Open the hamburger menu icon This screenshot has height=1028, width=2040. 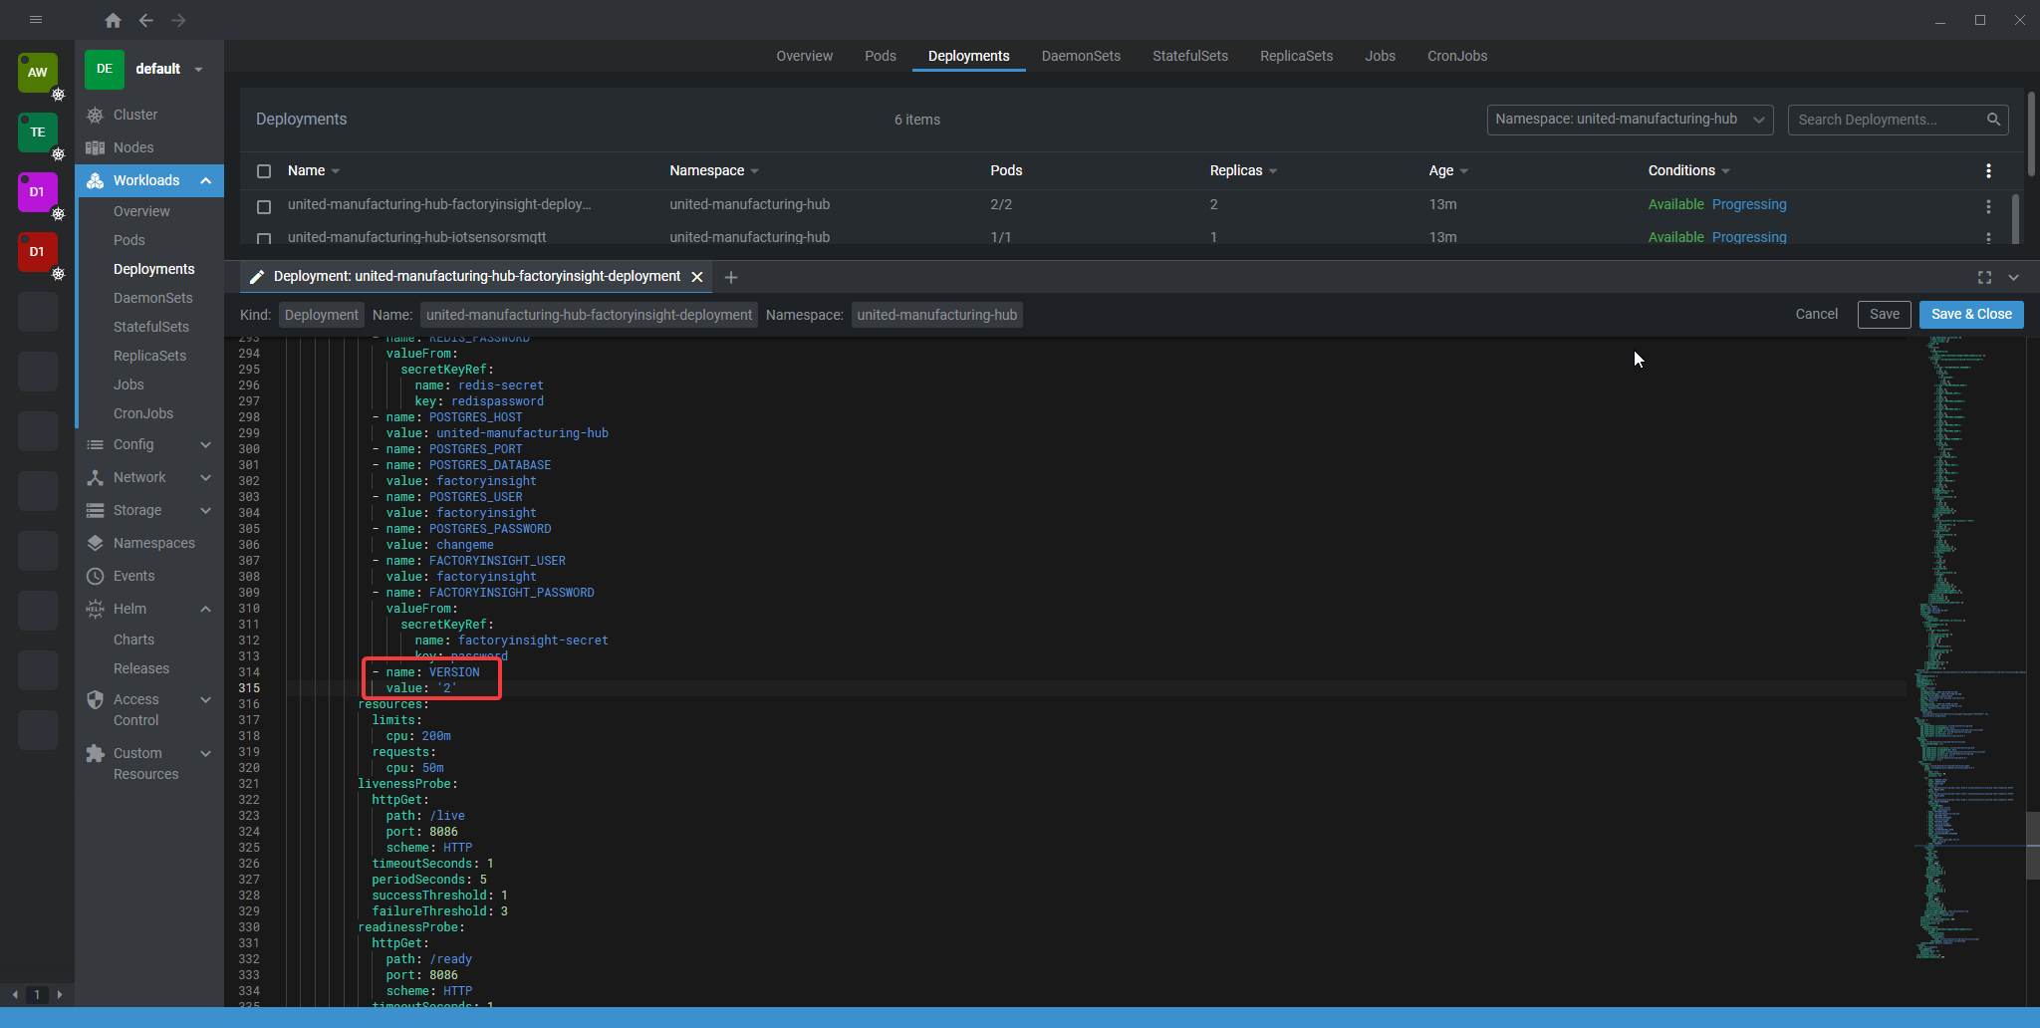(x=36, y=20)
